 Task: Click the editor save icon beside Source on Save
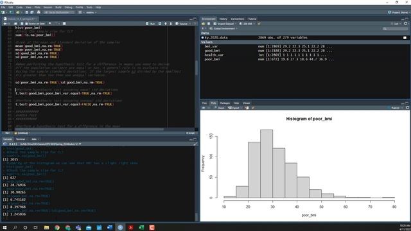[x=22, y=24]
